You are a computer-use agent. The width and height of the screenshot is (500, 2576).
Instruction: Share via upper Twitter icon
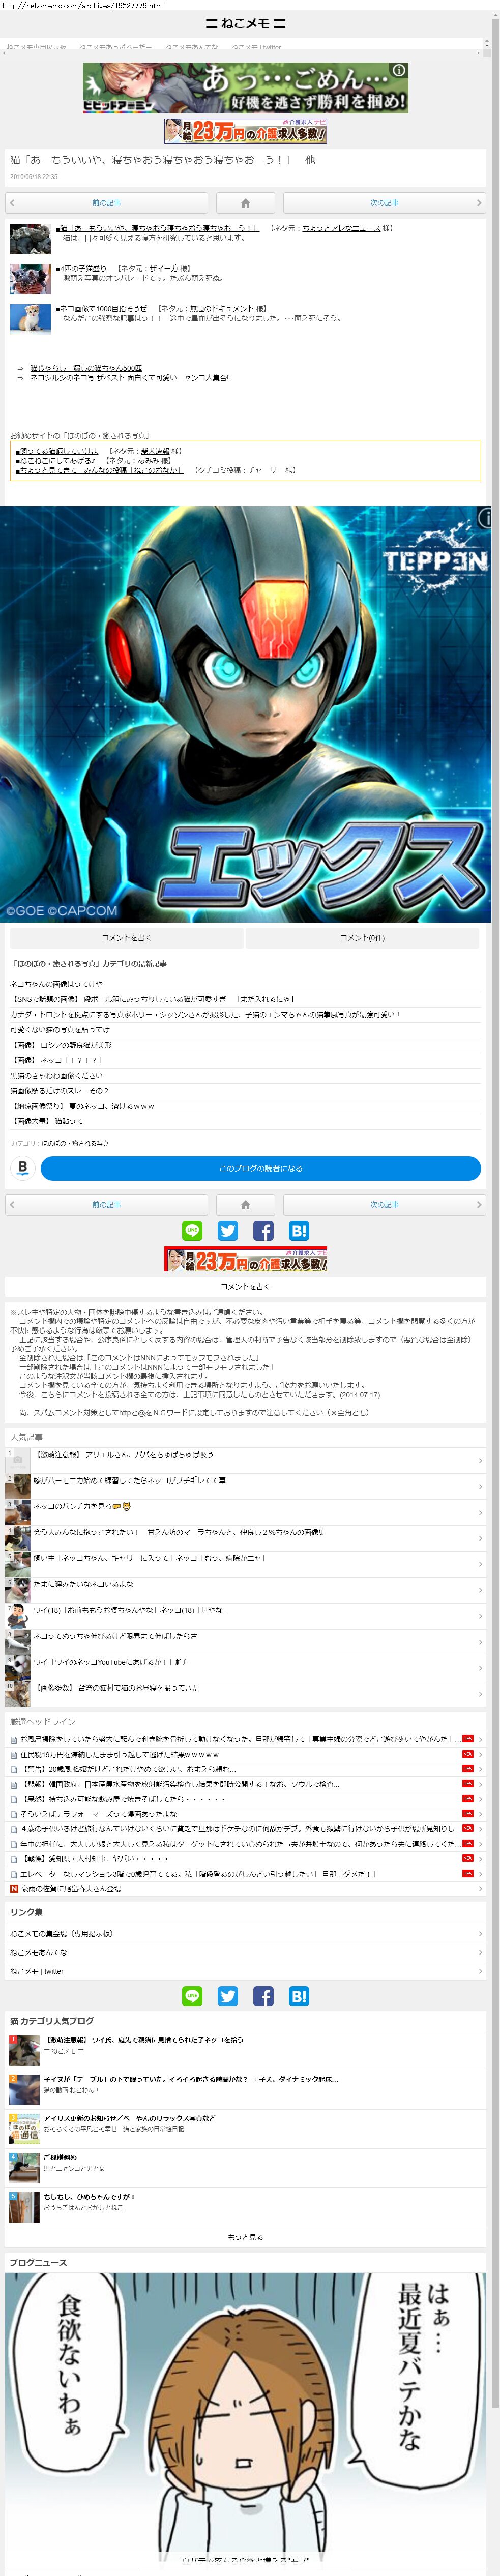228,1231
